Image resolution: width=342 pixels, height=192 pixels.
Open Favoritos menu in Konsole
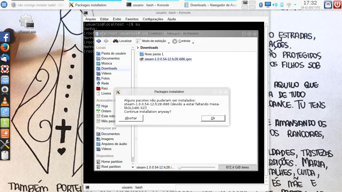pos(132,19)
